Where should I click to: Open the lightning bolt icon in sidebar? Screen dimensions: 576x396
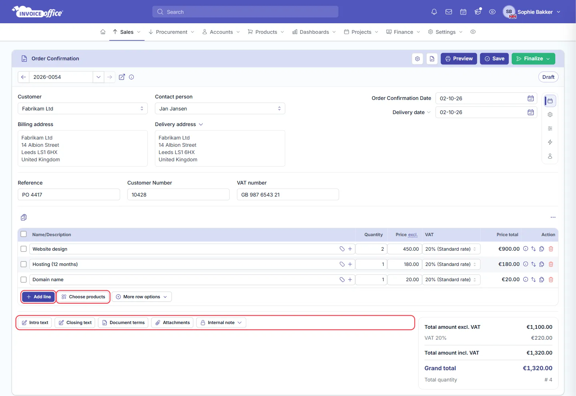550,142
